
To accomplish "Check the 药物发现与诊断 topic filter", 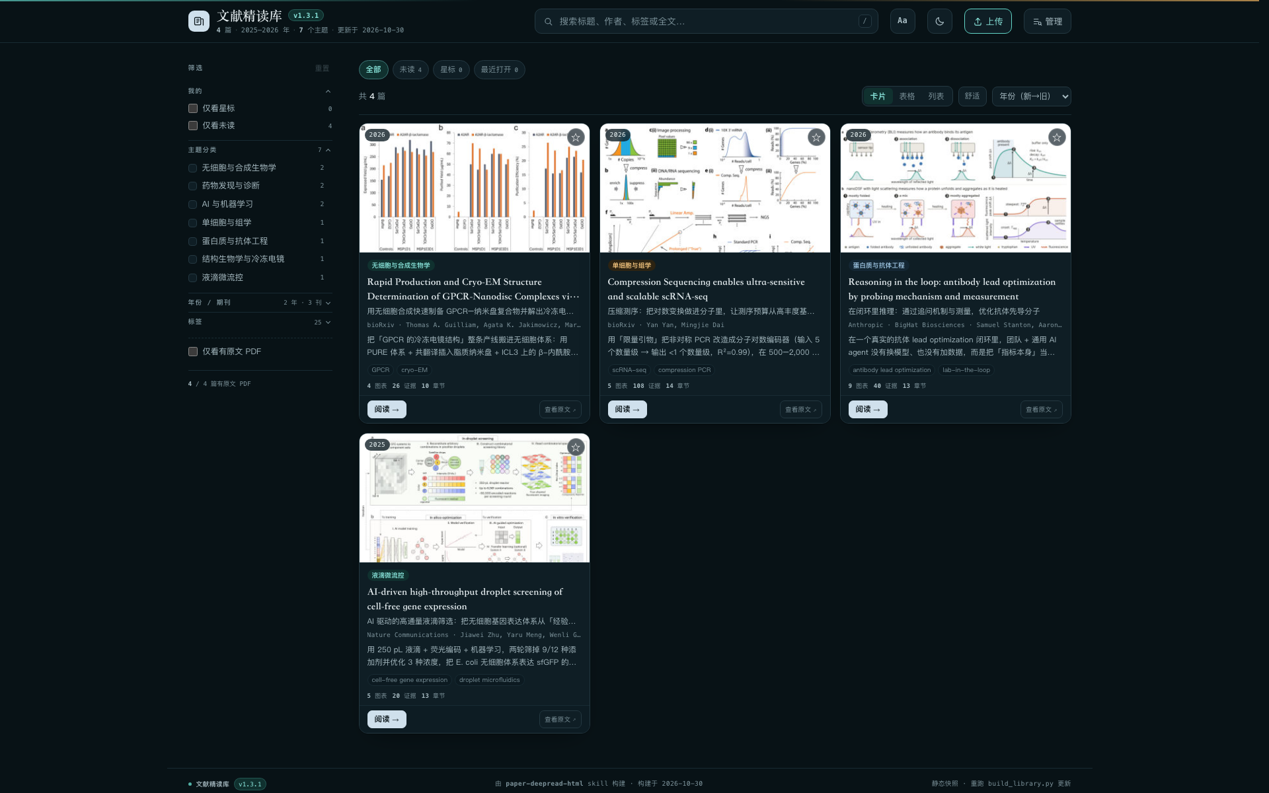I will pyautogui.click(x=192, y=186).
